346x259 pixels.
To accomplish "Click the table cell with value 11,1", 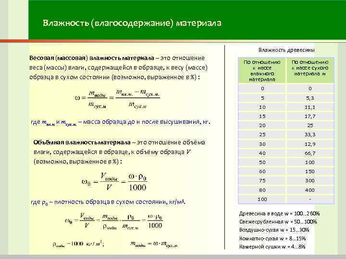I will tap(310, 107).
